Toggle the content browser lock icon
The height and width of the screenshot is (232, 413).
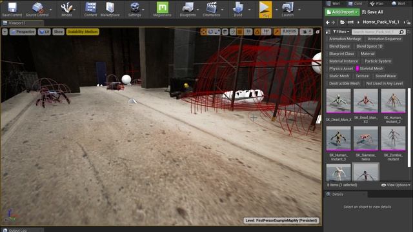coord(408,23)
